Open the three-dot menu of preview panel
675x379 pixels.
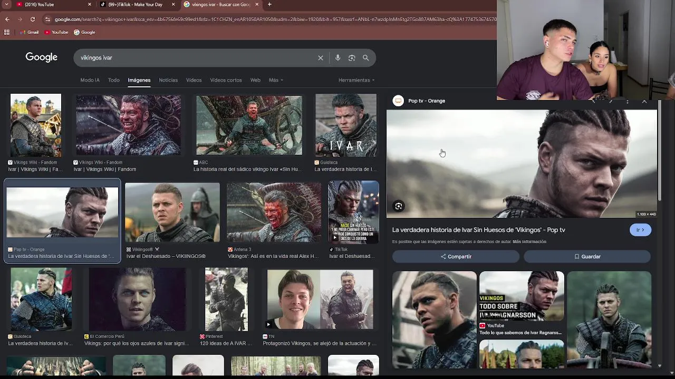(x=628, y=101)
